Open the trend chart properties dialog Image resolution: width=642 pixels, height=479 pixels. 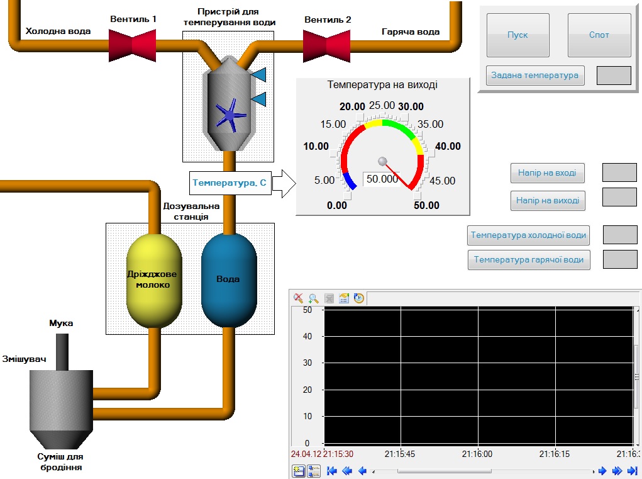click(x=343, y=298)
